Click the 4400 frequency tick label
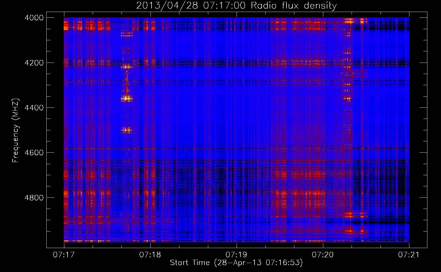 [x=34, y=108]
